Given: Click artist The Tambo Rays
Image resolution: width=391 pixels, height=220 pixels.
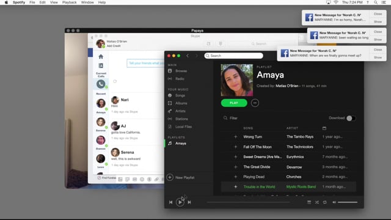Looking at the screenshot, I should click(300, 137).
